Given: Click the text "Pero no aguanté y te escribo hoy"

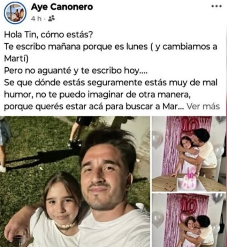Looking at the screenshot, I should 72,71.
